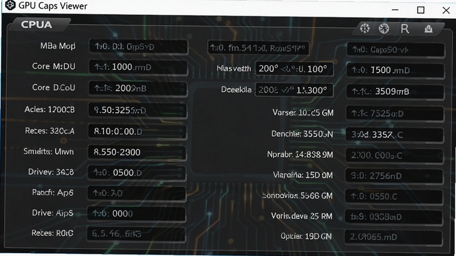Click the second circular gear icon in top-right toolbar
The width and height of the screenshot is (456, 256).
coord(384,28)
